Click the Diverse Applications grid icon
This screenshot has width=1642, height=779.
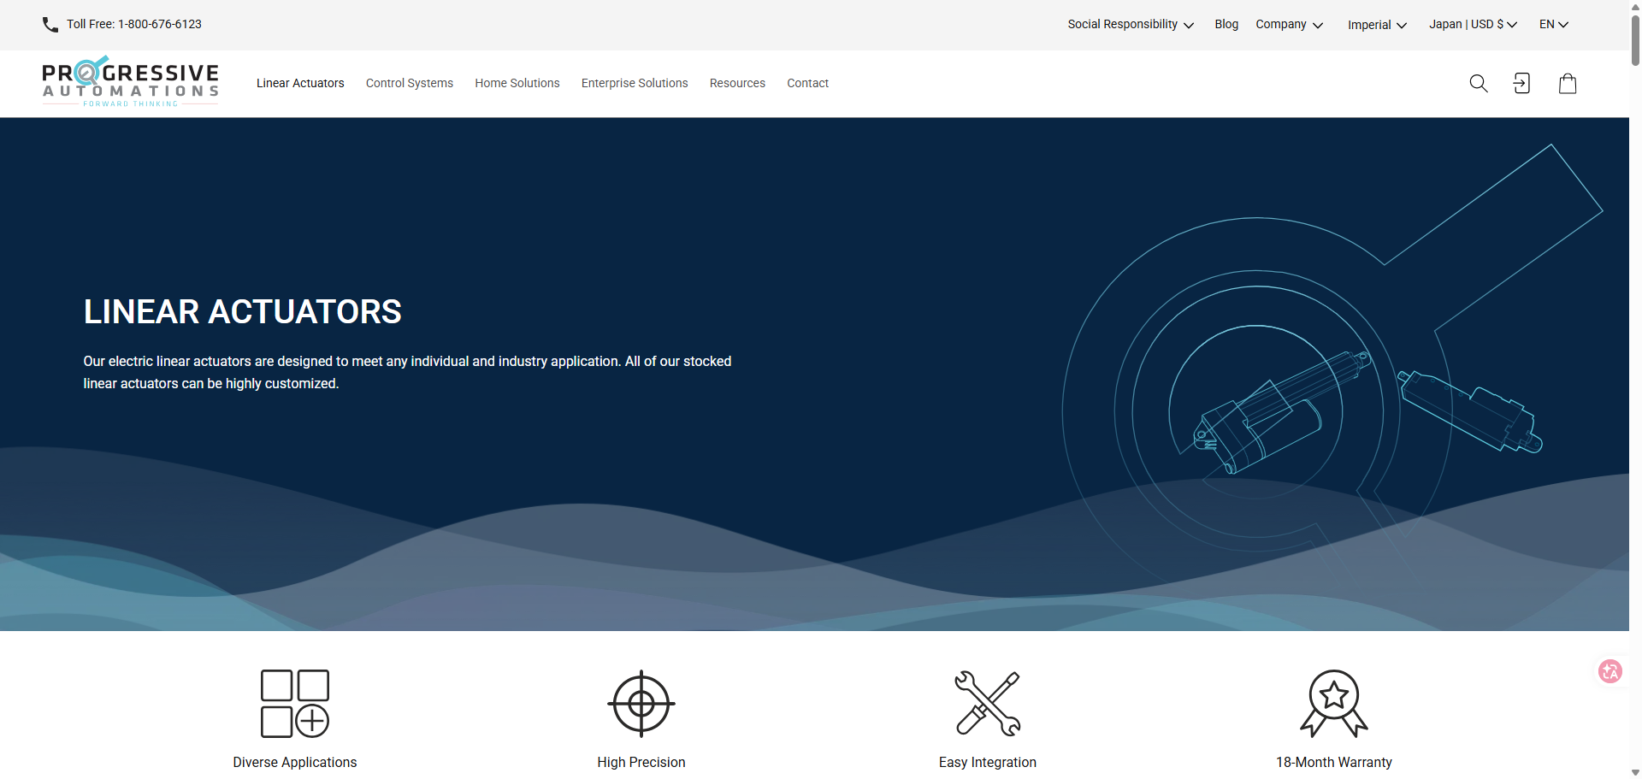click(x=295, y=703)
